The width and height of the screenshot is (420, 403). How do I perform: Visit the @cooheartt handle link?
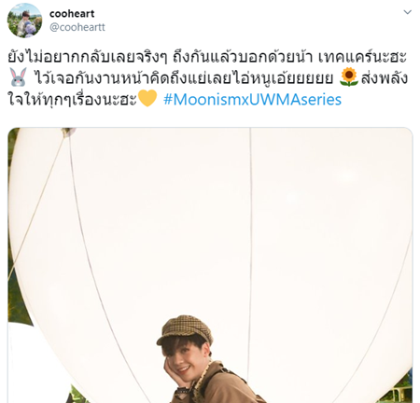77,27
